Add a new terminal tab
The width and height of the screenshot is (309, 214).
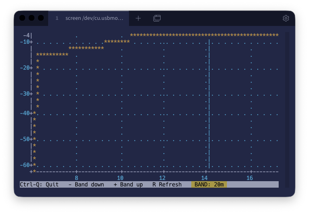click(138, 18)
